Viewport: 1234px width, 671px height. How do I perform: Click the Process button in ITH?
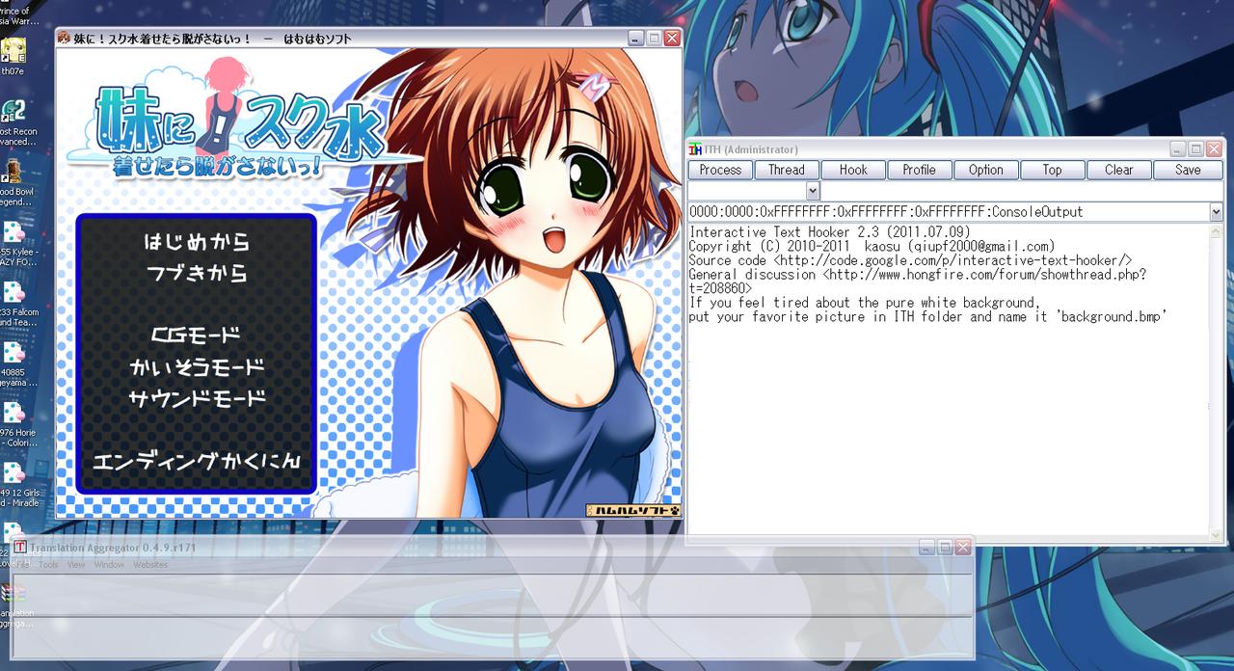720,170
